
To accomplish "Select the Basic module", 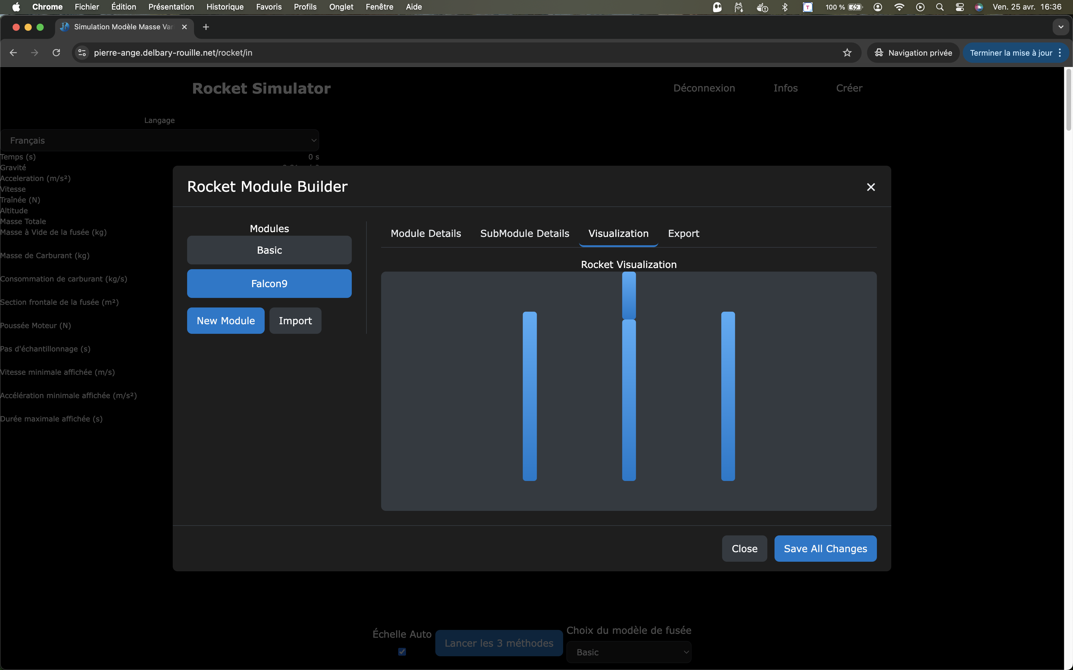I will [x=269, y=250].
